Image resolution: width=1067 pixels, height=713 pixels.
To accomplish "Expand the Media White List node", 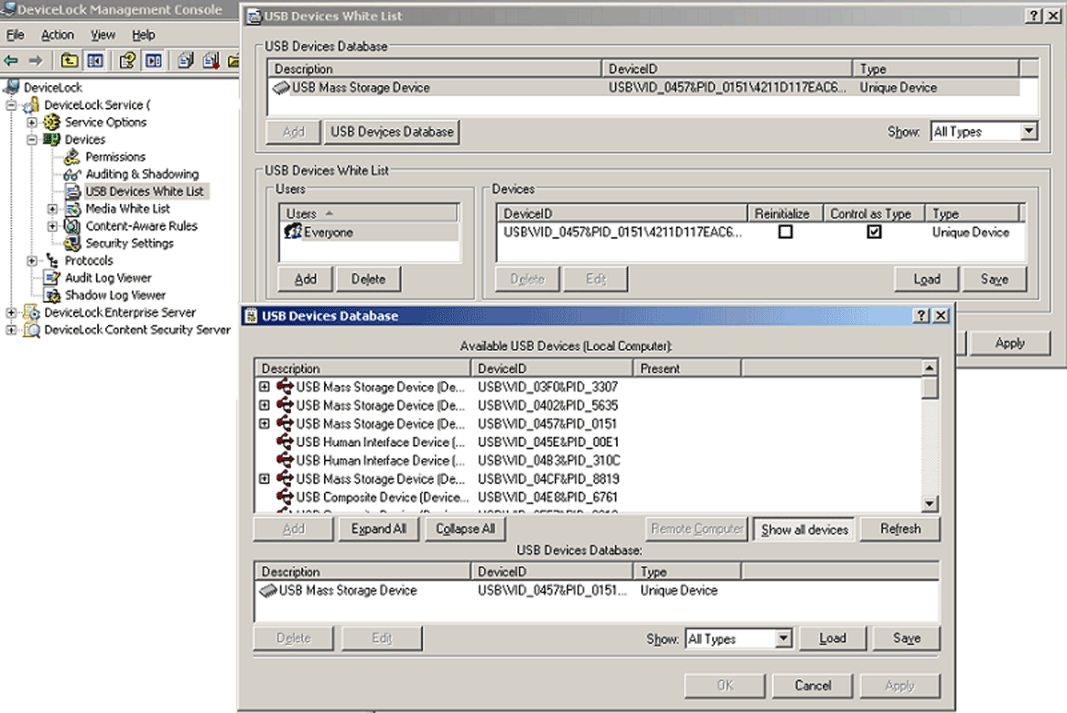I will click(x=52, y=208).
